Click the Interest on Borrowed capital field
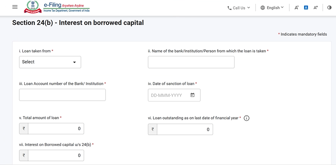 tap(55, 155)
